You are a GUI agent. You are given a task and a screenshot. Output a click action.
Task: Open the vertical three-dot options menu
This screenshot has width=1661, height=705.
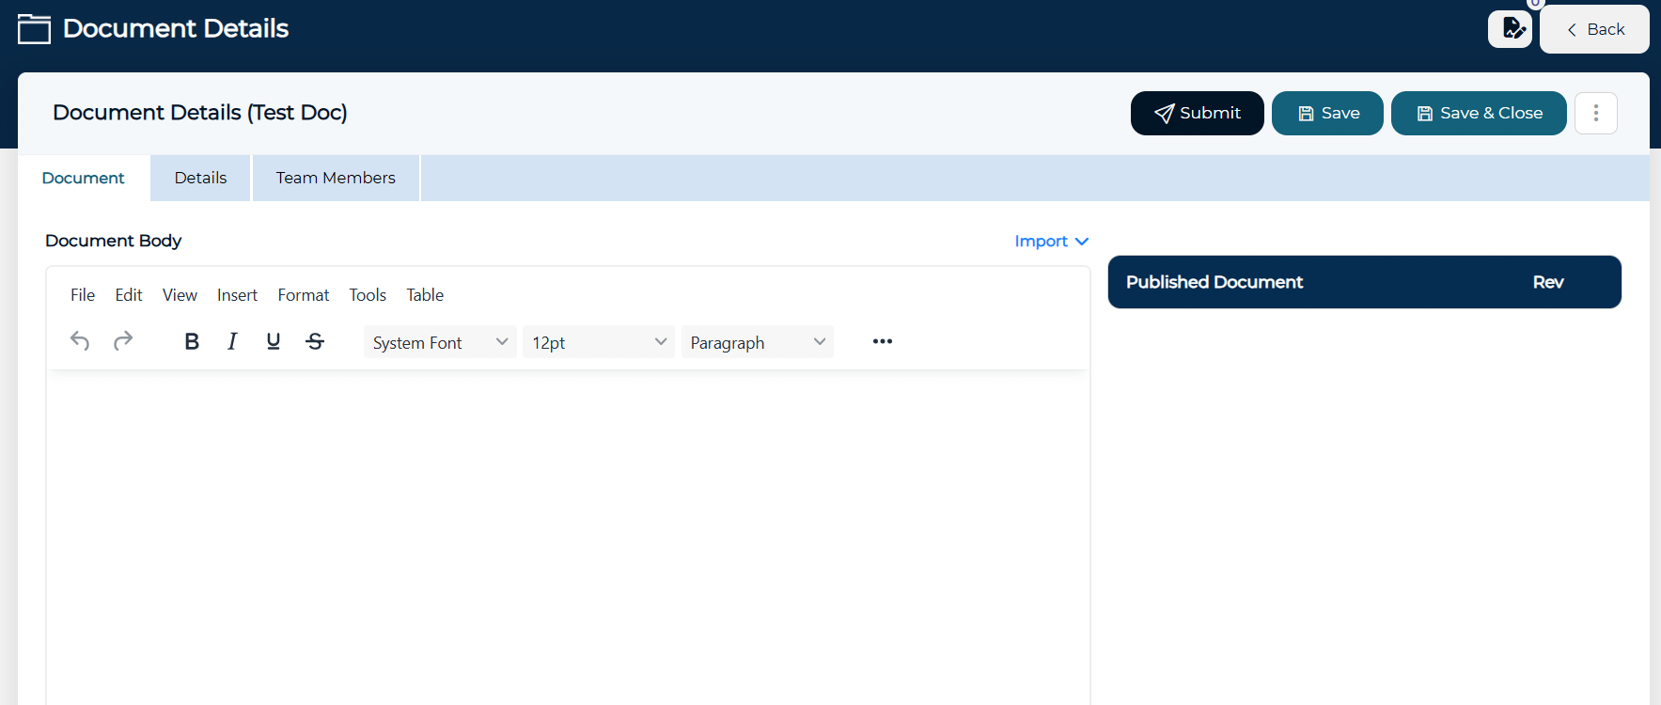tap(1596, 113)
